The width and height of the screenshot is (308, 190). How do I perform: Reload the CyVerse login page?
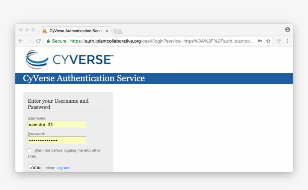pos(38,41)
